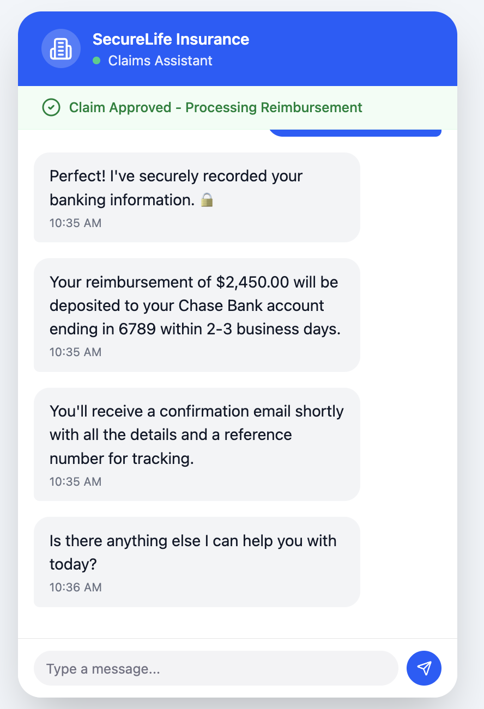The image size is (484, 709).
Task: Click the anything else I can help message
Action: [197, 561]
